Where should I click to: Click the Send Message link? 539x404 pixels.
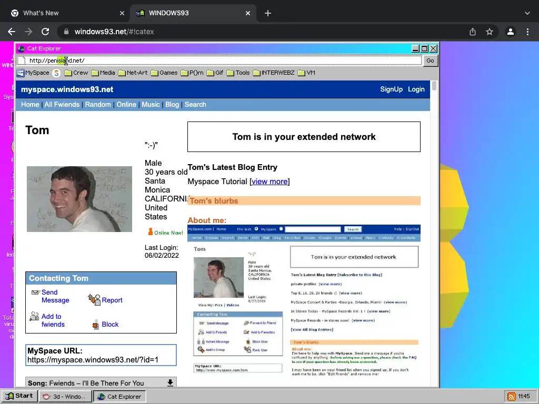55,296
